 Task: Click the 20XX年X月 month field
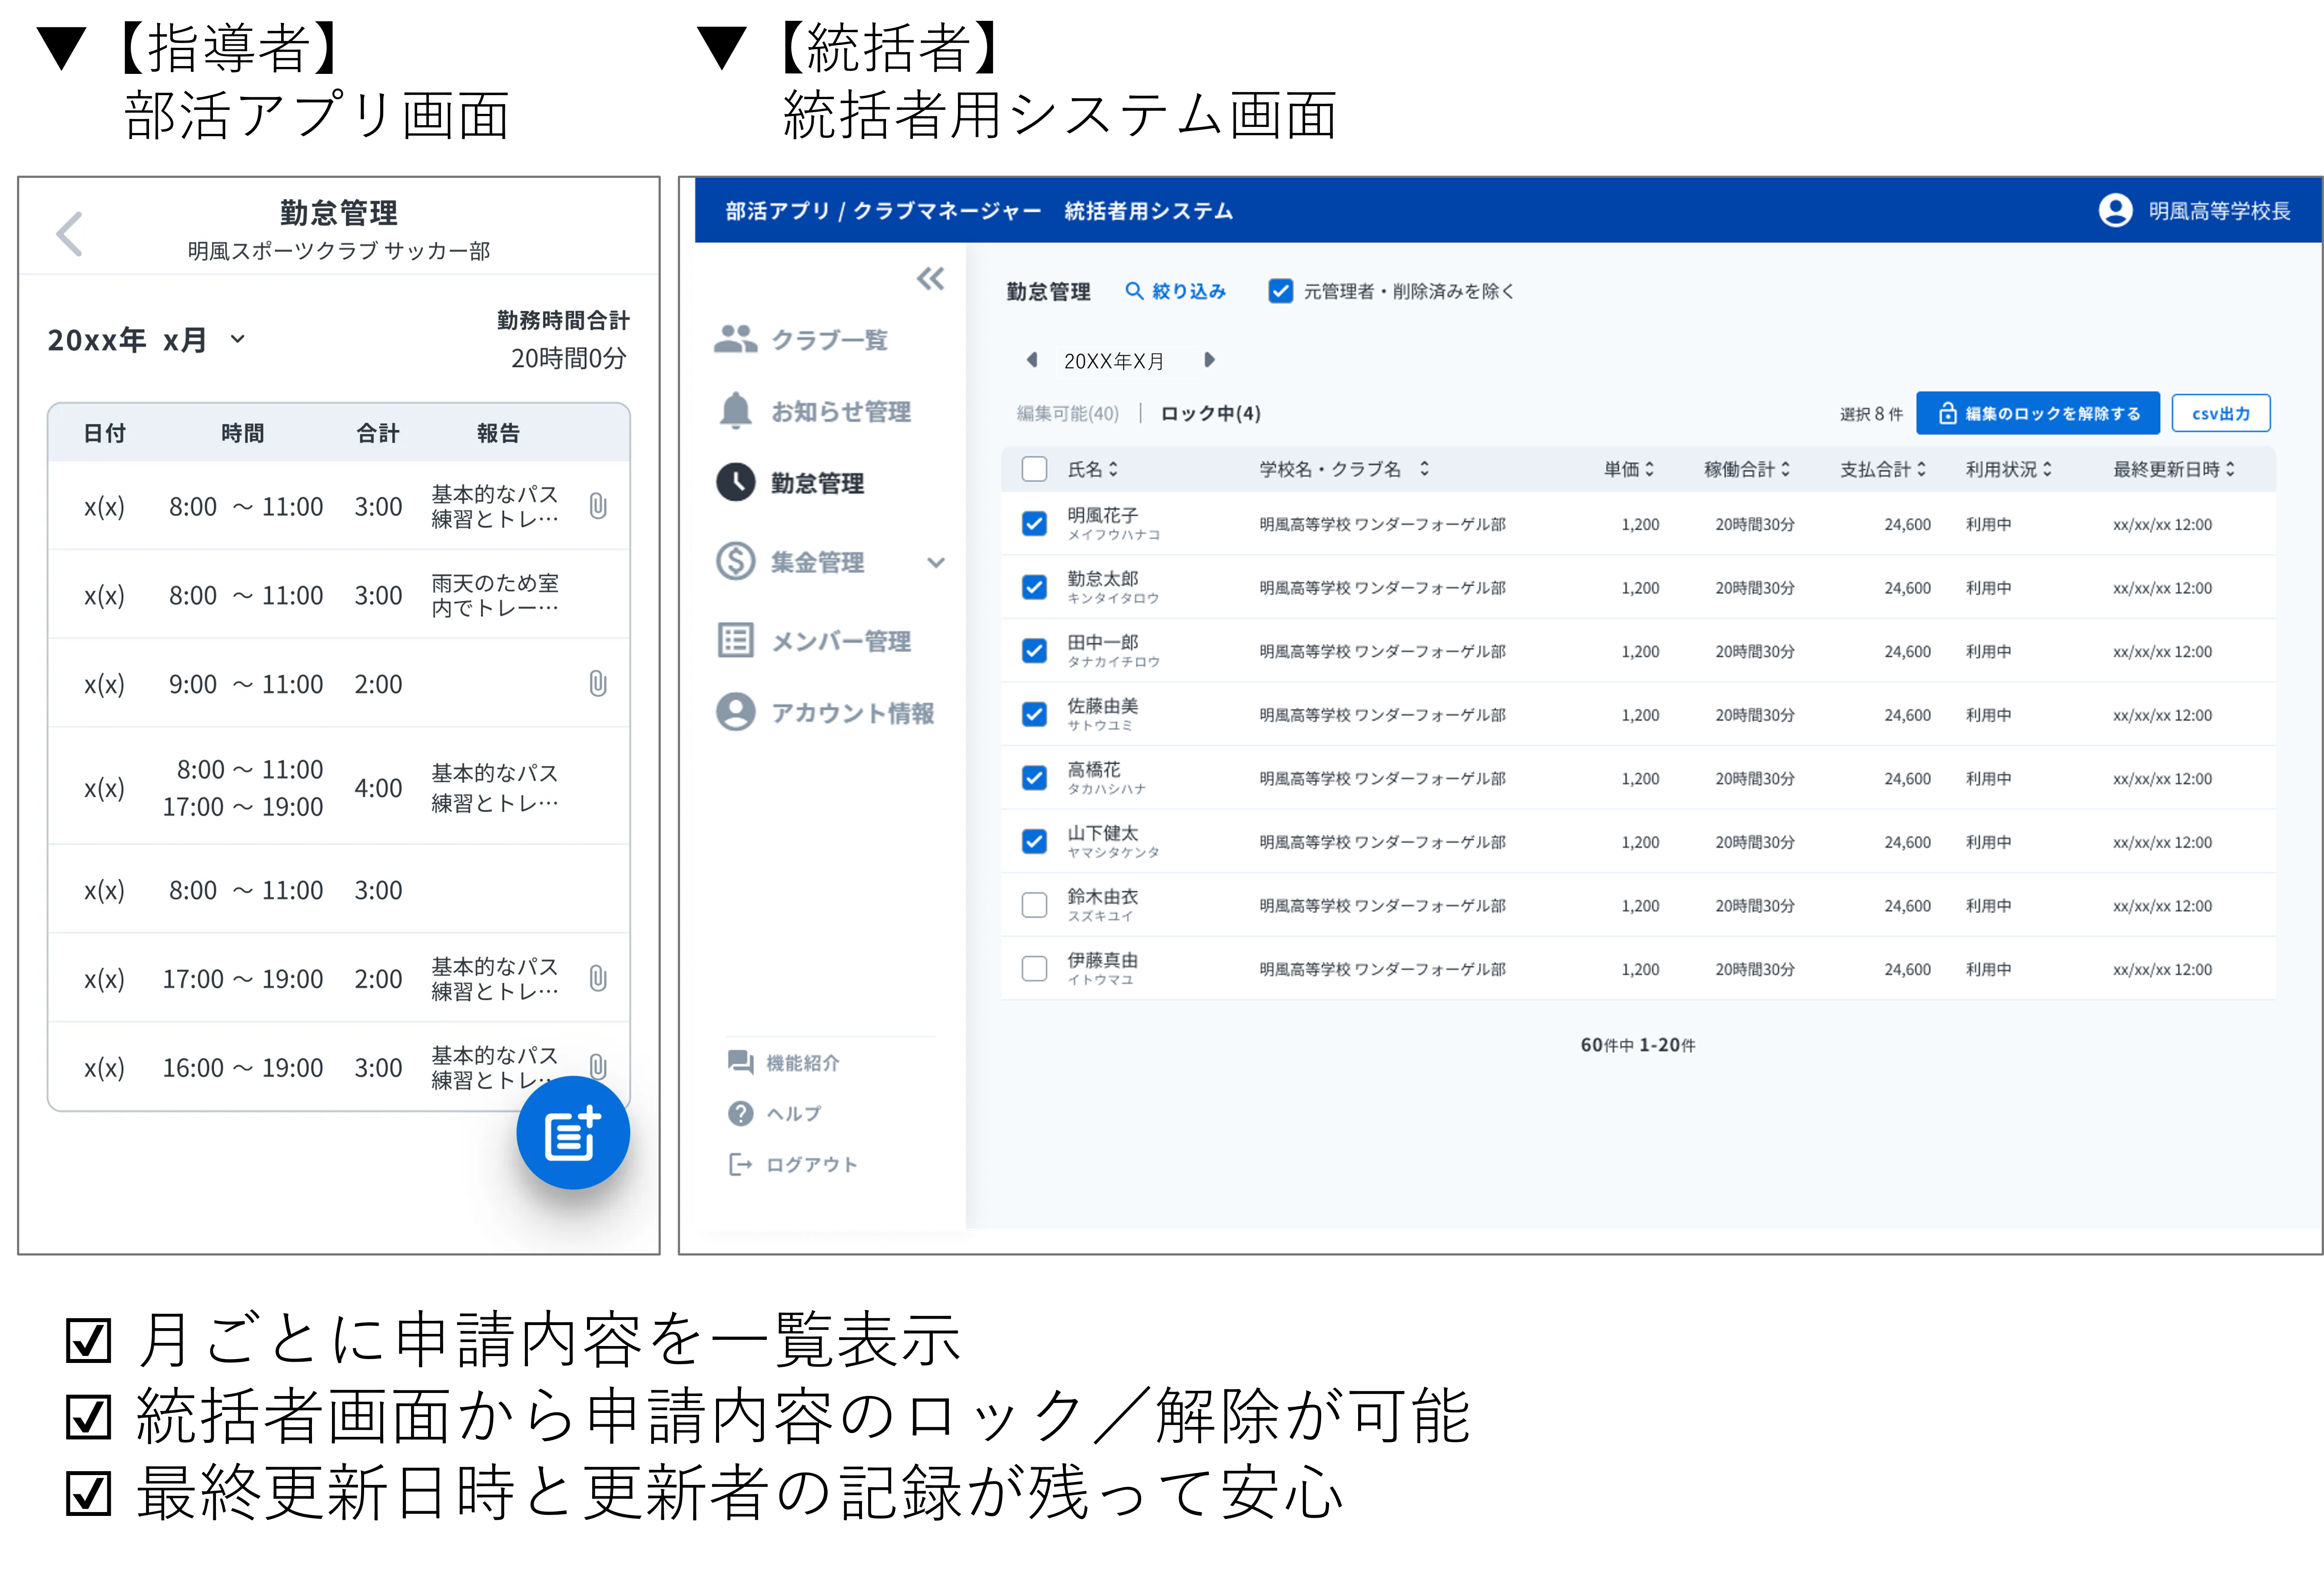pyautogui.click(x=1114, y=360)
